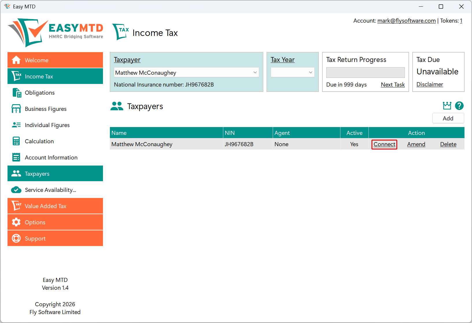Click the Agent column header

click(x=307, y=133)
